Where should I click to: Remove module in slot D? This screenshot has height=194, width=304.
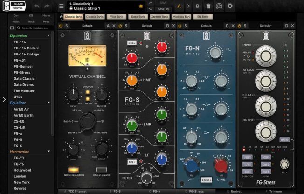click(292, 26)
